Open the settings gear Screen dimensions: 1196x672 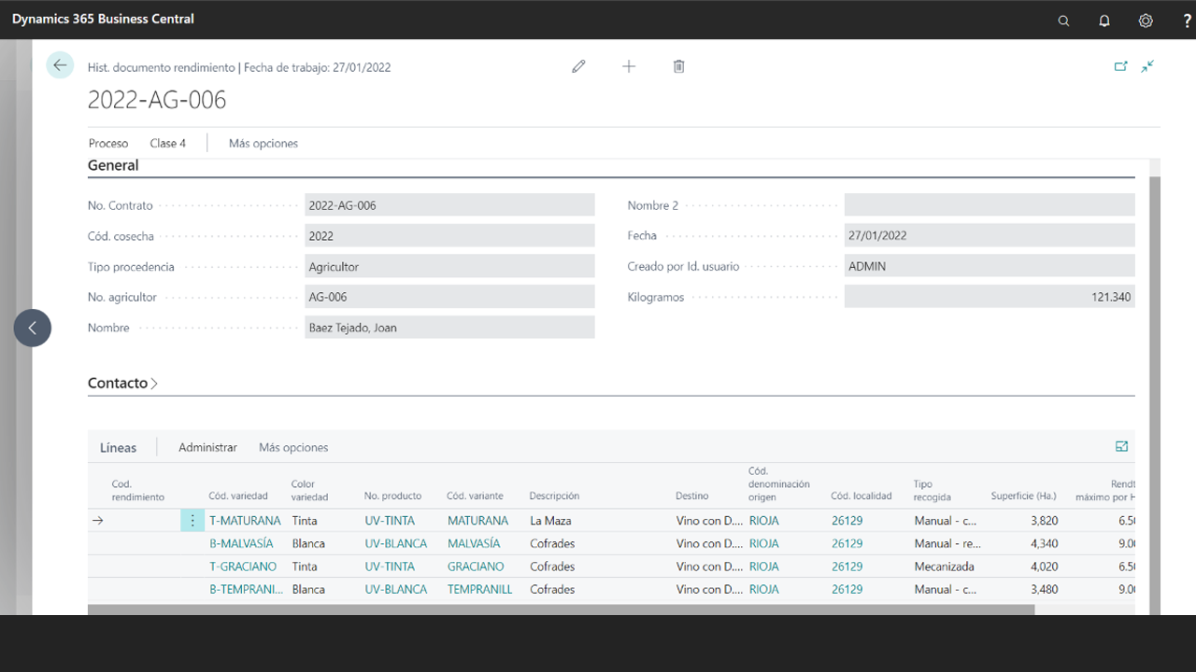click(1146, 21)
